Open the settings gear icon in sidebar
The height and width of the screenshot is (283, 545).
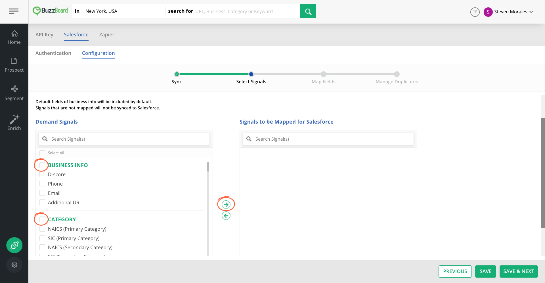click(14, 265)
